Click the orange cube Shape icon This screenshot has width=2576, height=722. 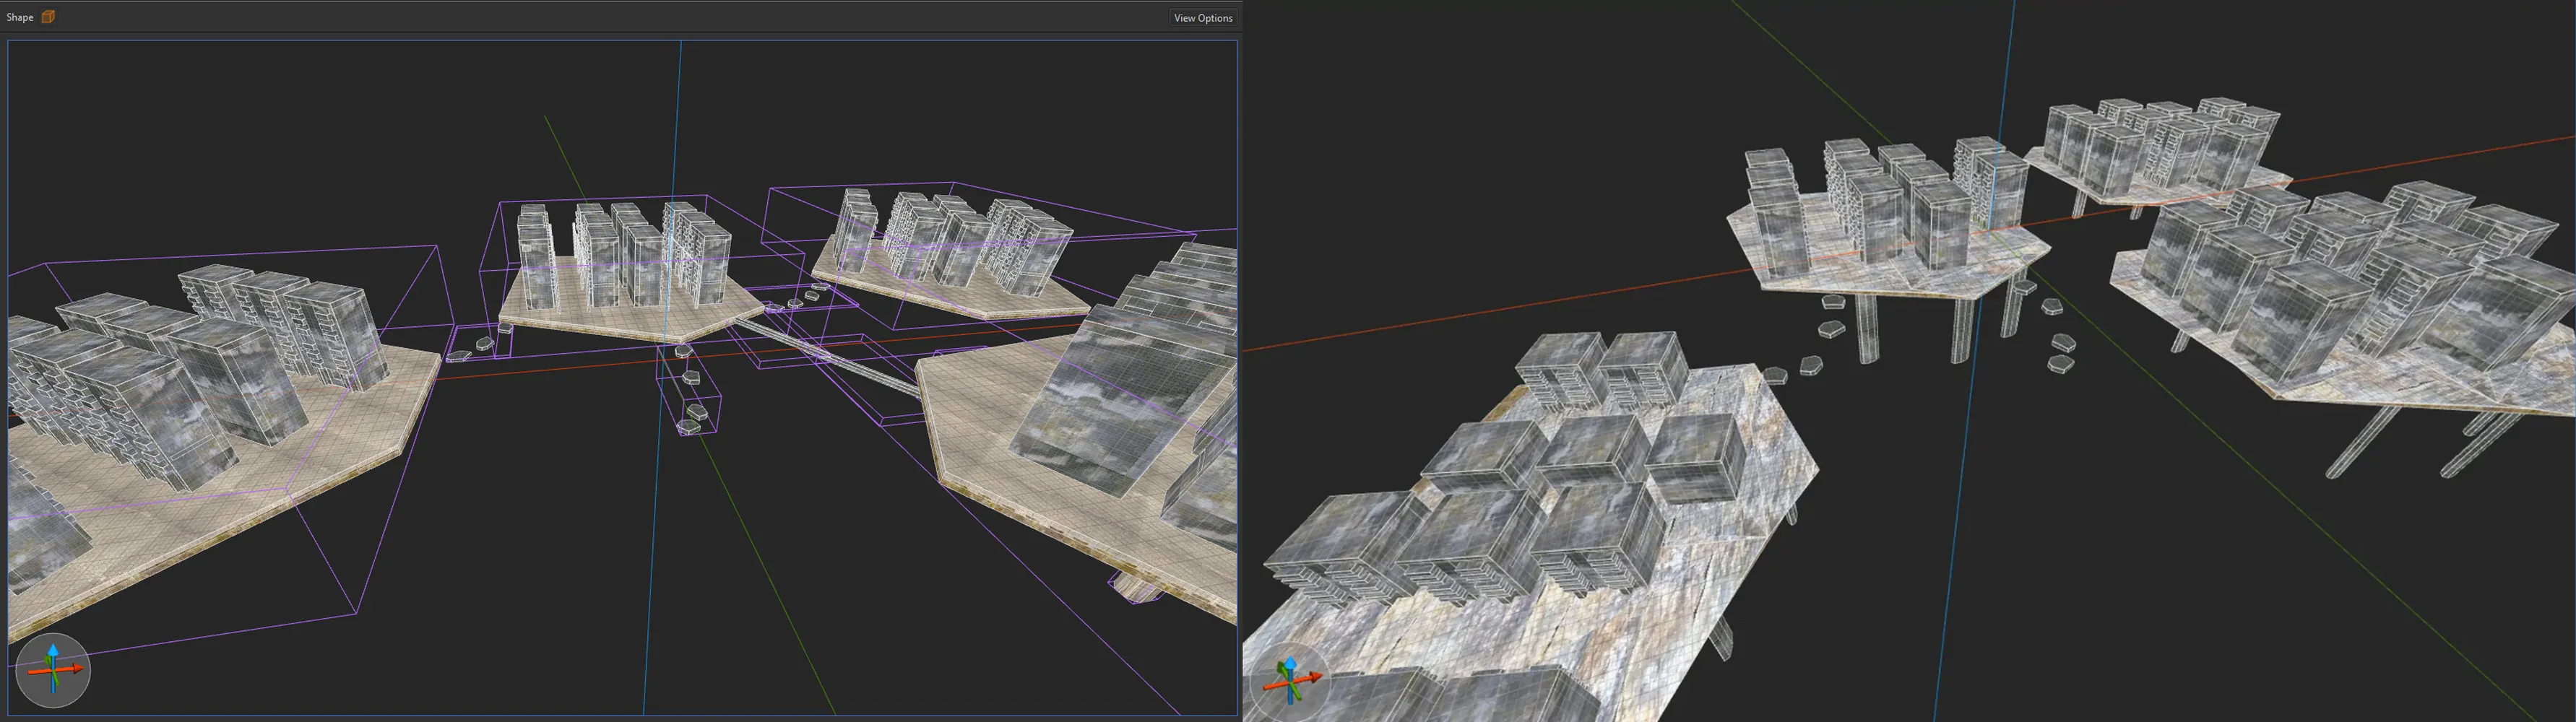[48, 17]
